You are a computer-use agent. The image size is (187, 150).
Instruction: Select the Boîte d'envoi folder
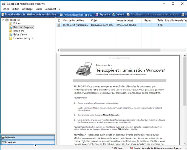[x=20, y=35]
